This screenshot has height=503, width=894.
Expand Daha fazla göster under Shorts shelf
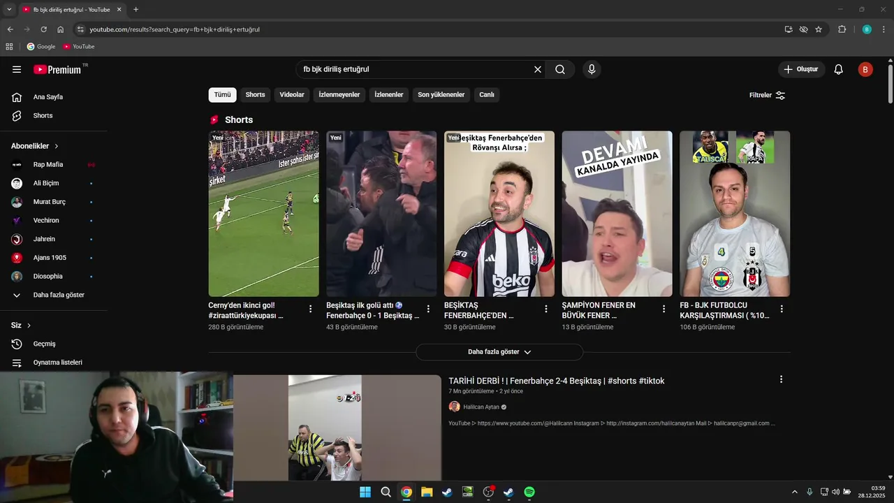coord(499,352)
